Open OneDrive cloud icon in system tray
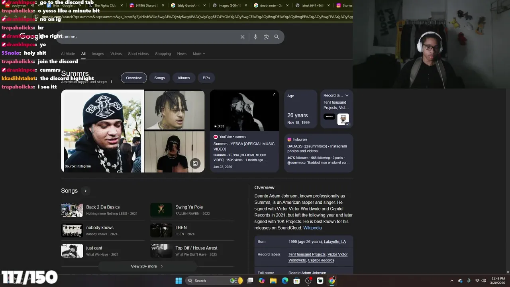The height and width of the screenshot is (287, 510). point(460,281)
